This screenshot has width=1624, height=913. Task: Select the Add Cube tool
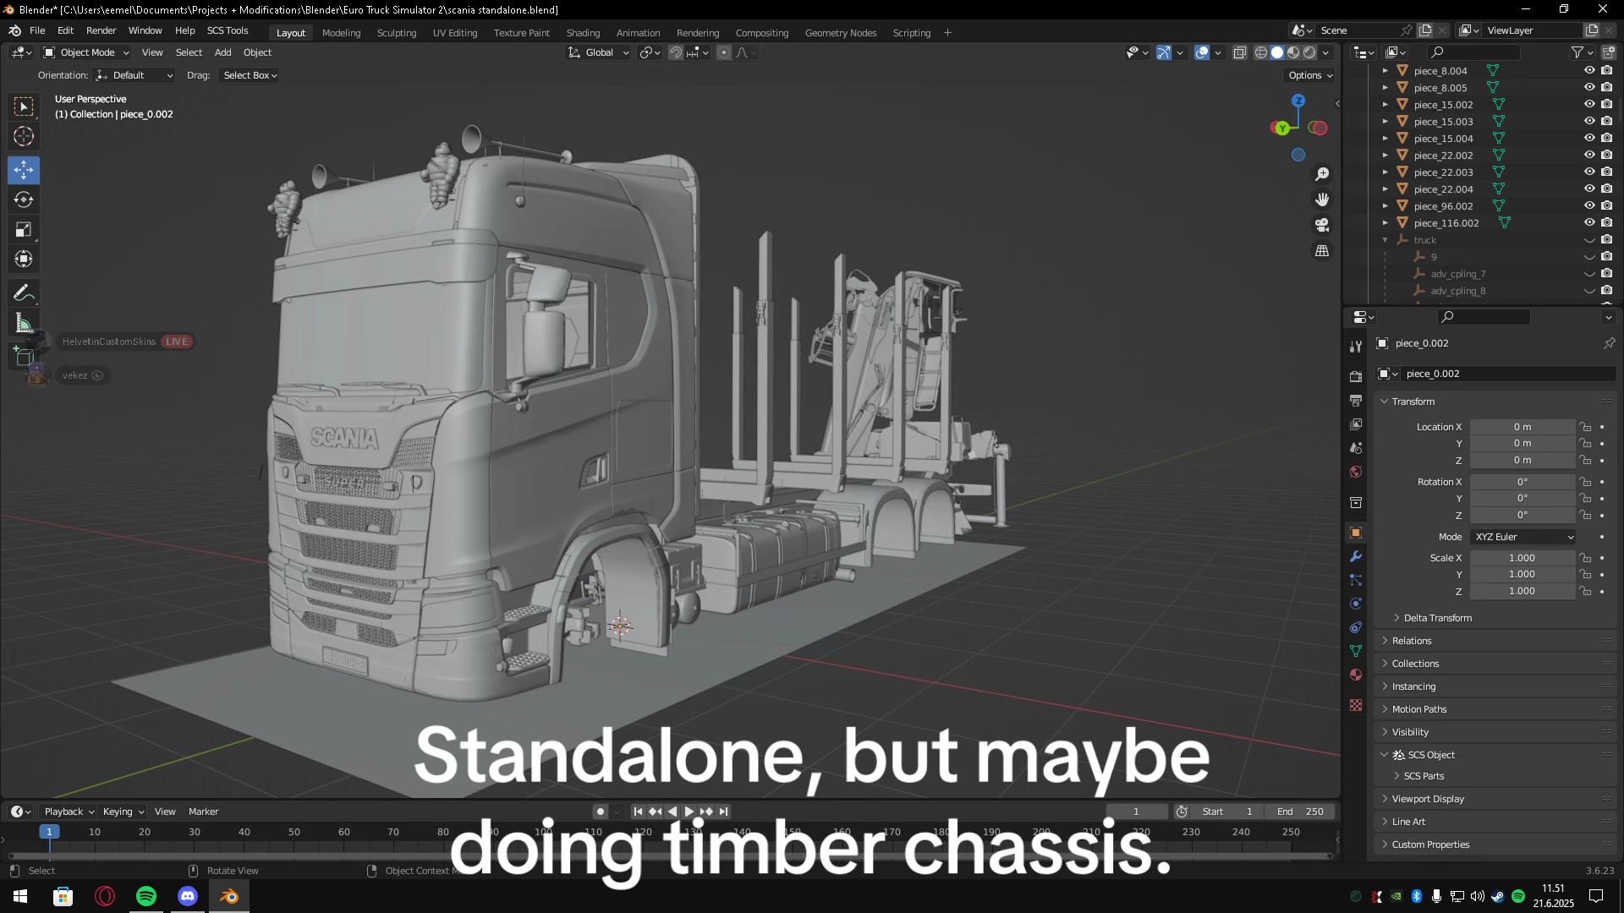pyautogui.click(x=24, y=356)
